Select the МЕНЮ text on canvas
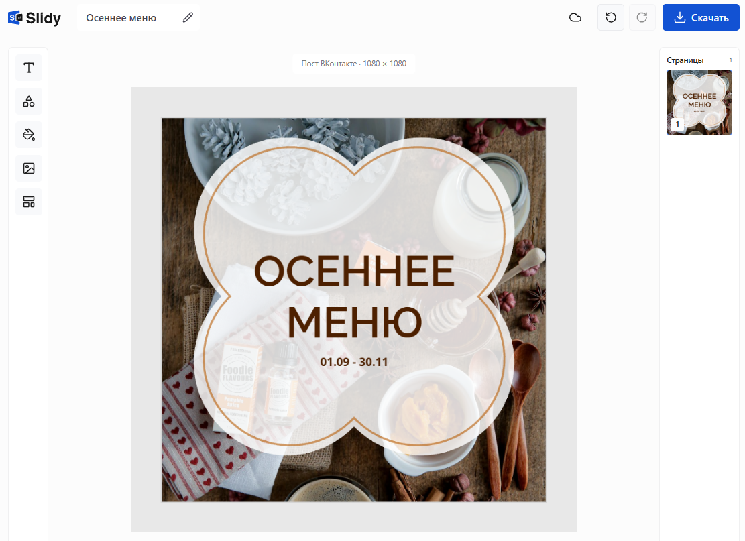The height and width of the screenshot is (541, 745). click(355, 322)
